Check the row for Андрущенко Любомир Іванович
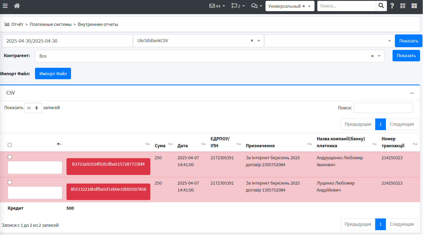This screenshot has height=235, width=423. [10, 157]
